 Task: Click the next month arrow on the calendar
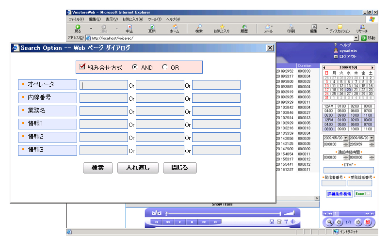(x=372, y=67)
